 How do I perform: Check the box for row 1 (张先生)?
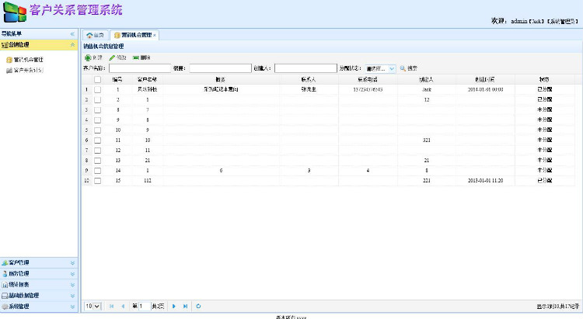coord(97,89)
